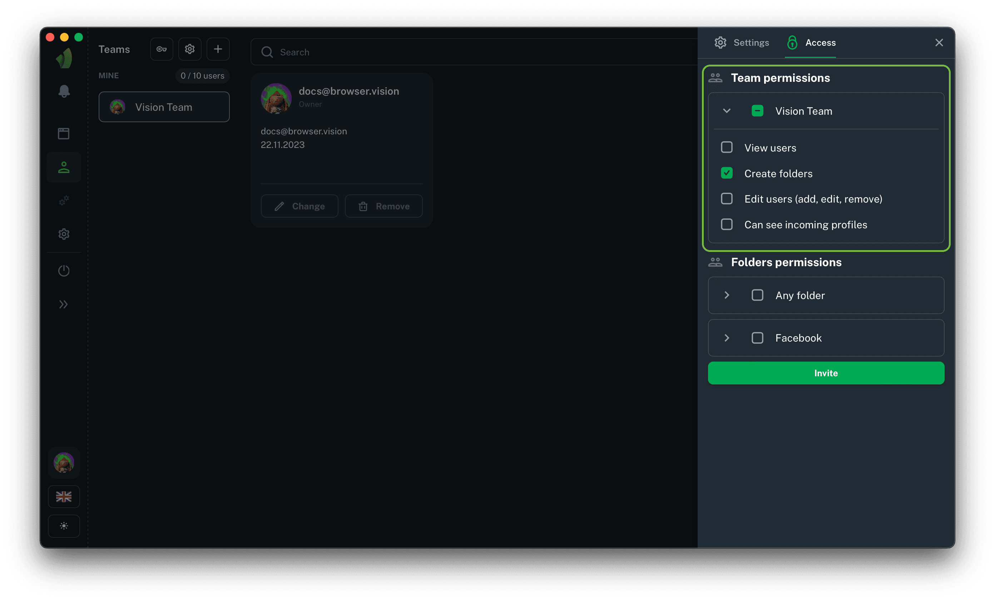Enable the View users checkbox
The width and height of the screenshot is (995, 601).
coord(727,148)
